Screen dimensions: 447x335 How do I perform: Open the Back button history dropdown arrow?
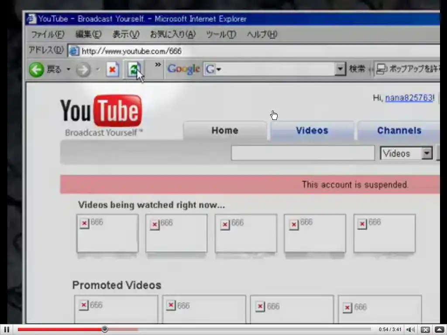(x=69, y=69)
